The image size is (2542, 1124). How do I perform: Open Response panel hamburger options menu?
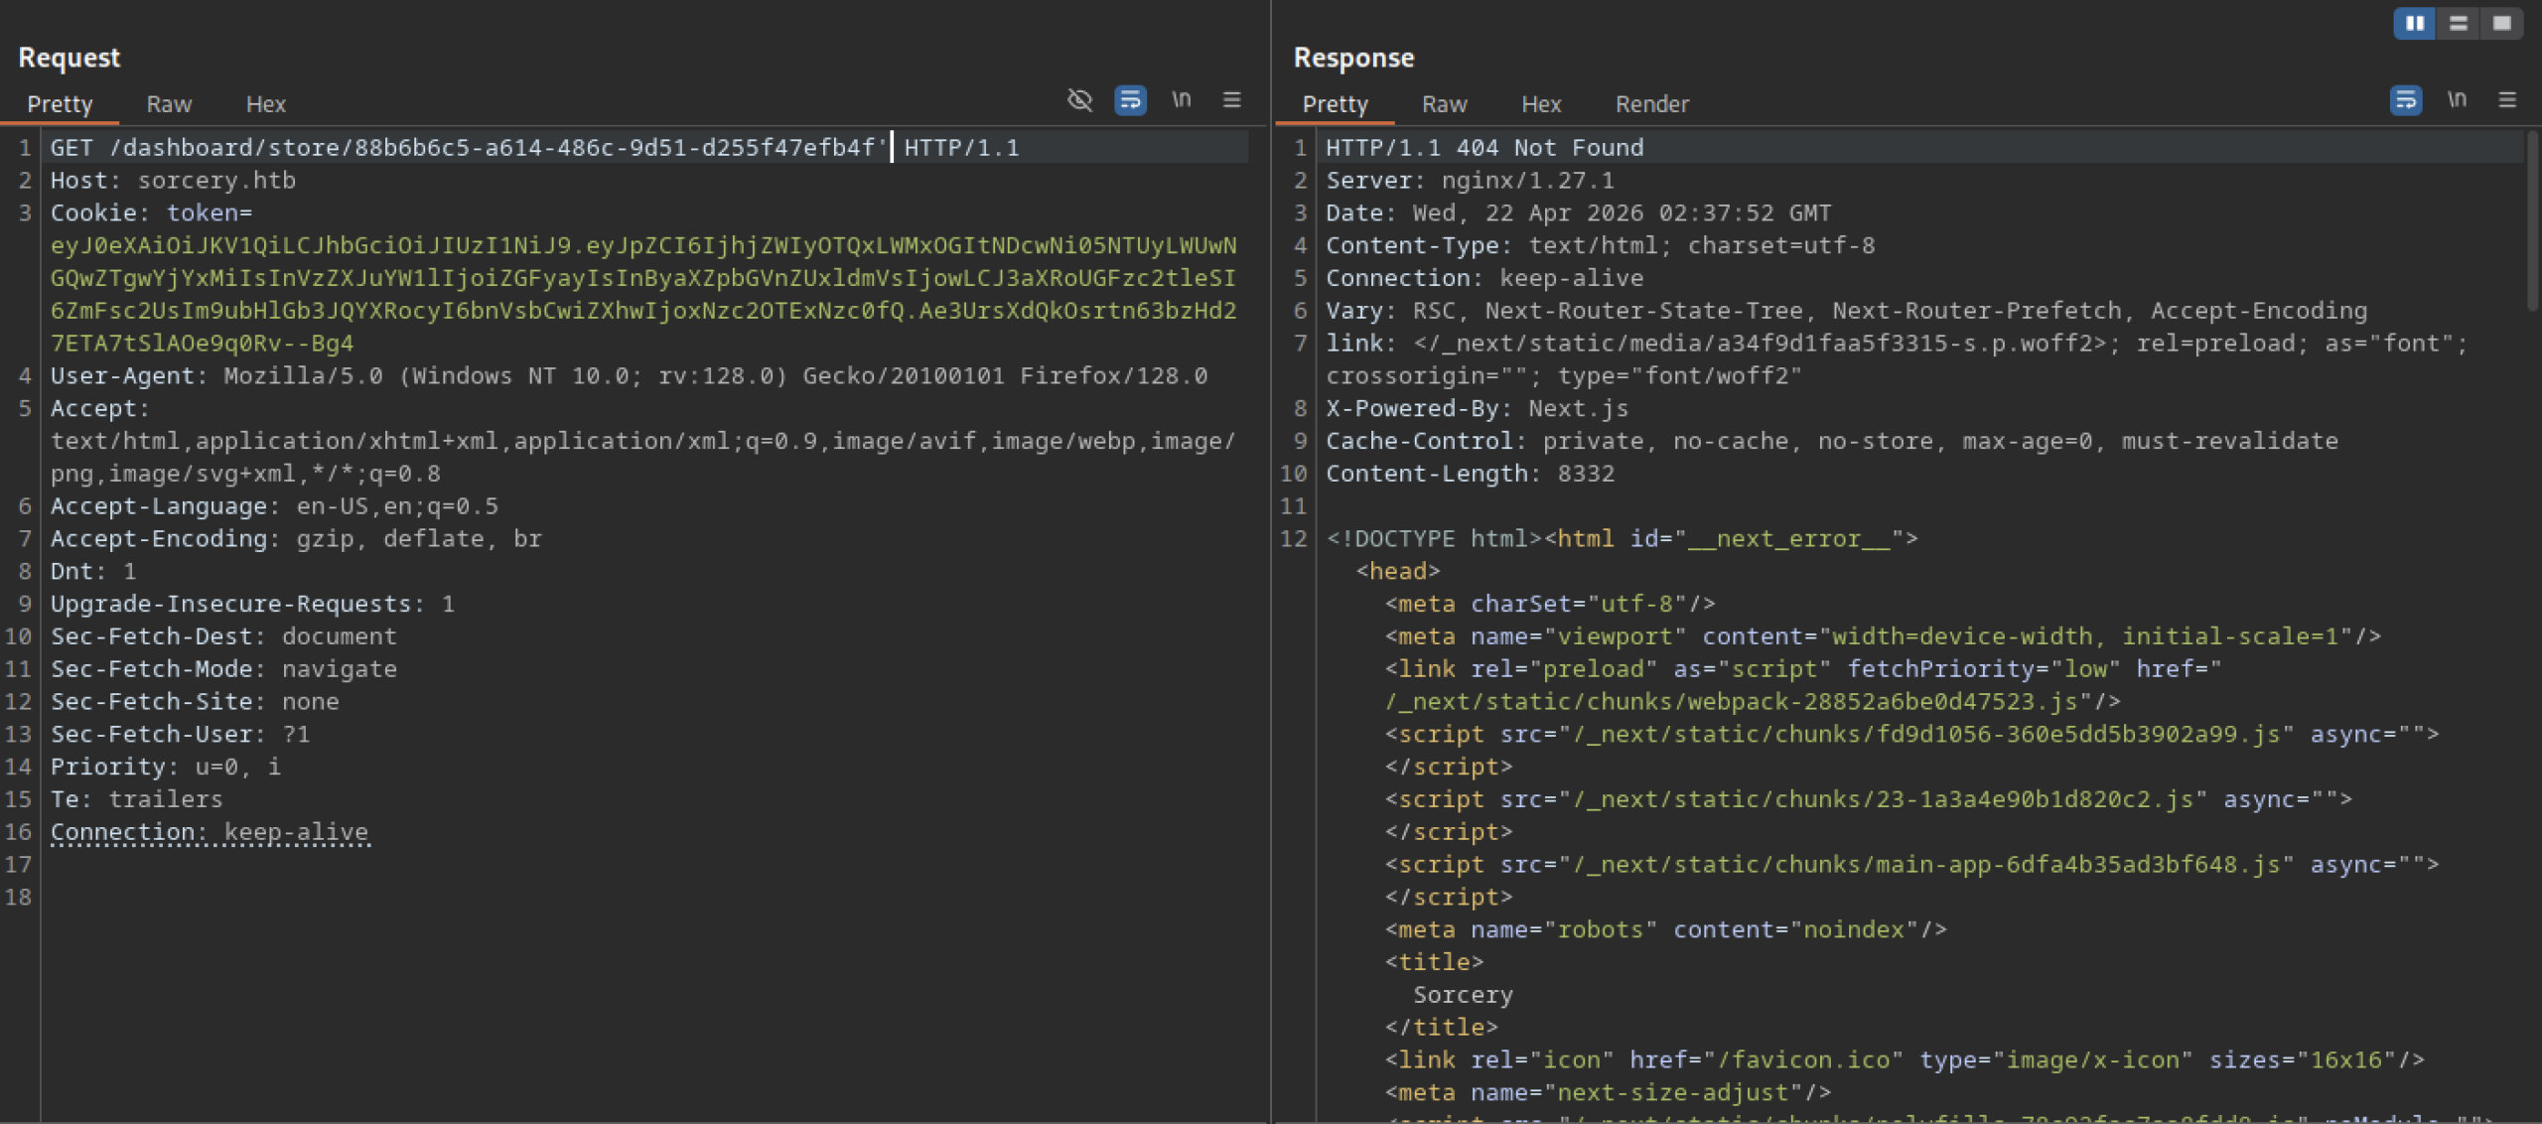point(2507,100)
